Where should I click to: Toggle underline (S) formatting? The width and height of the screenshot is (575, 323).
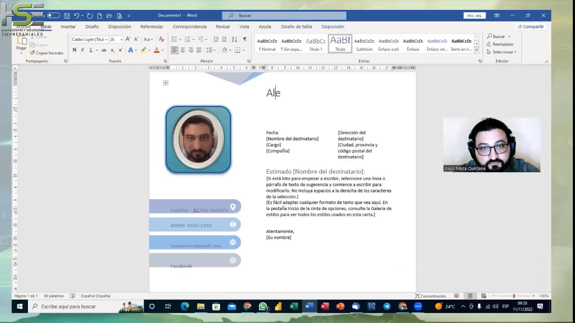91,50
